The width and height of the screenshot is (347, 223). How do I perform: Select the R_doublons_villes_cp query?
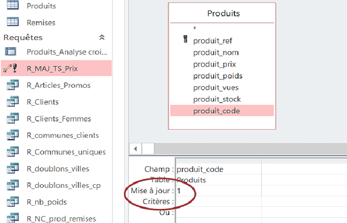pos(56,185)
